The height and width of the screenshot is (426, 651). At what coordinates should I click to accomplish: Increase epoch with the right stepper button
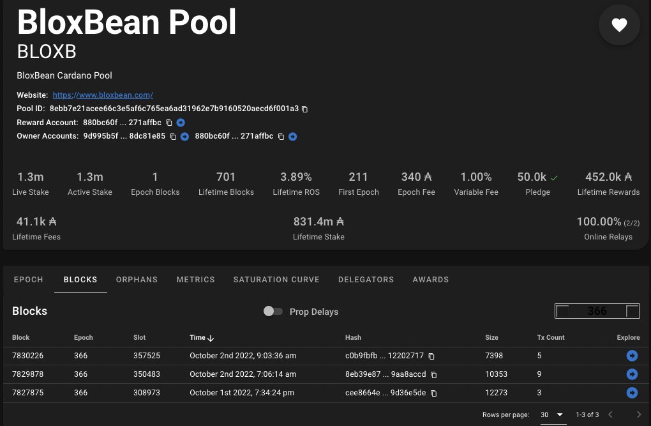(x=632, y=311)
